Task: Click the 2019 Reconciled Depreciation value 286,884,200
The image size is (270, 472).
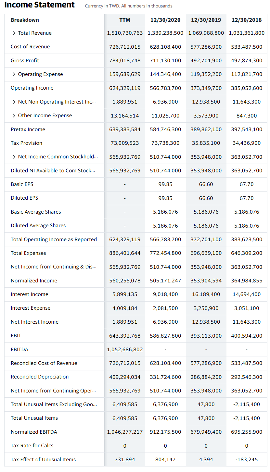Action: [206, 377]
